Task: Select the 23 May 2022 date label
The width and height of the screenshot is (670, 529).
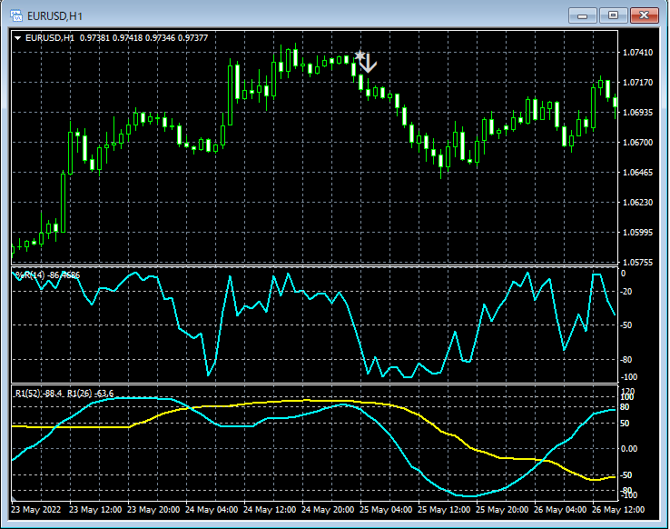Action: tap(36, 509)
